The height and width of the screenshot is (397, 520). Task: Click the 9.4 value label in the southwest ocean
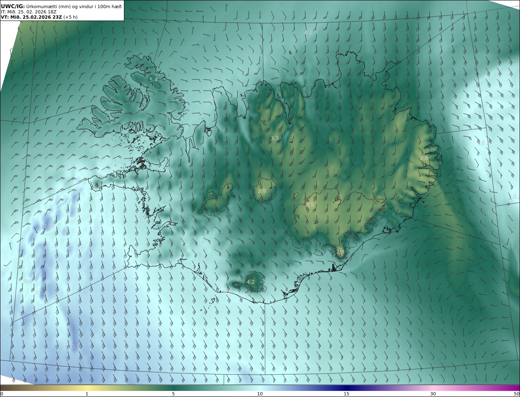tap(28, 281)
